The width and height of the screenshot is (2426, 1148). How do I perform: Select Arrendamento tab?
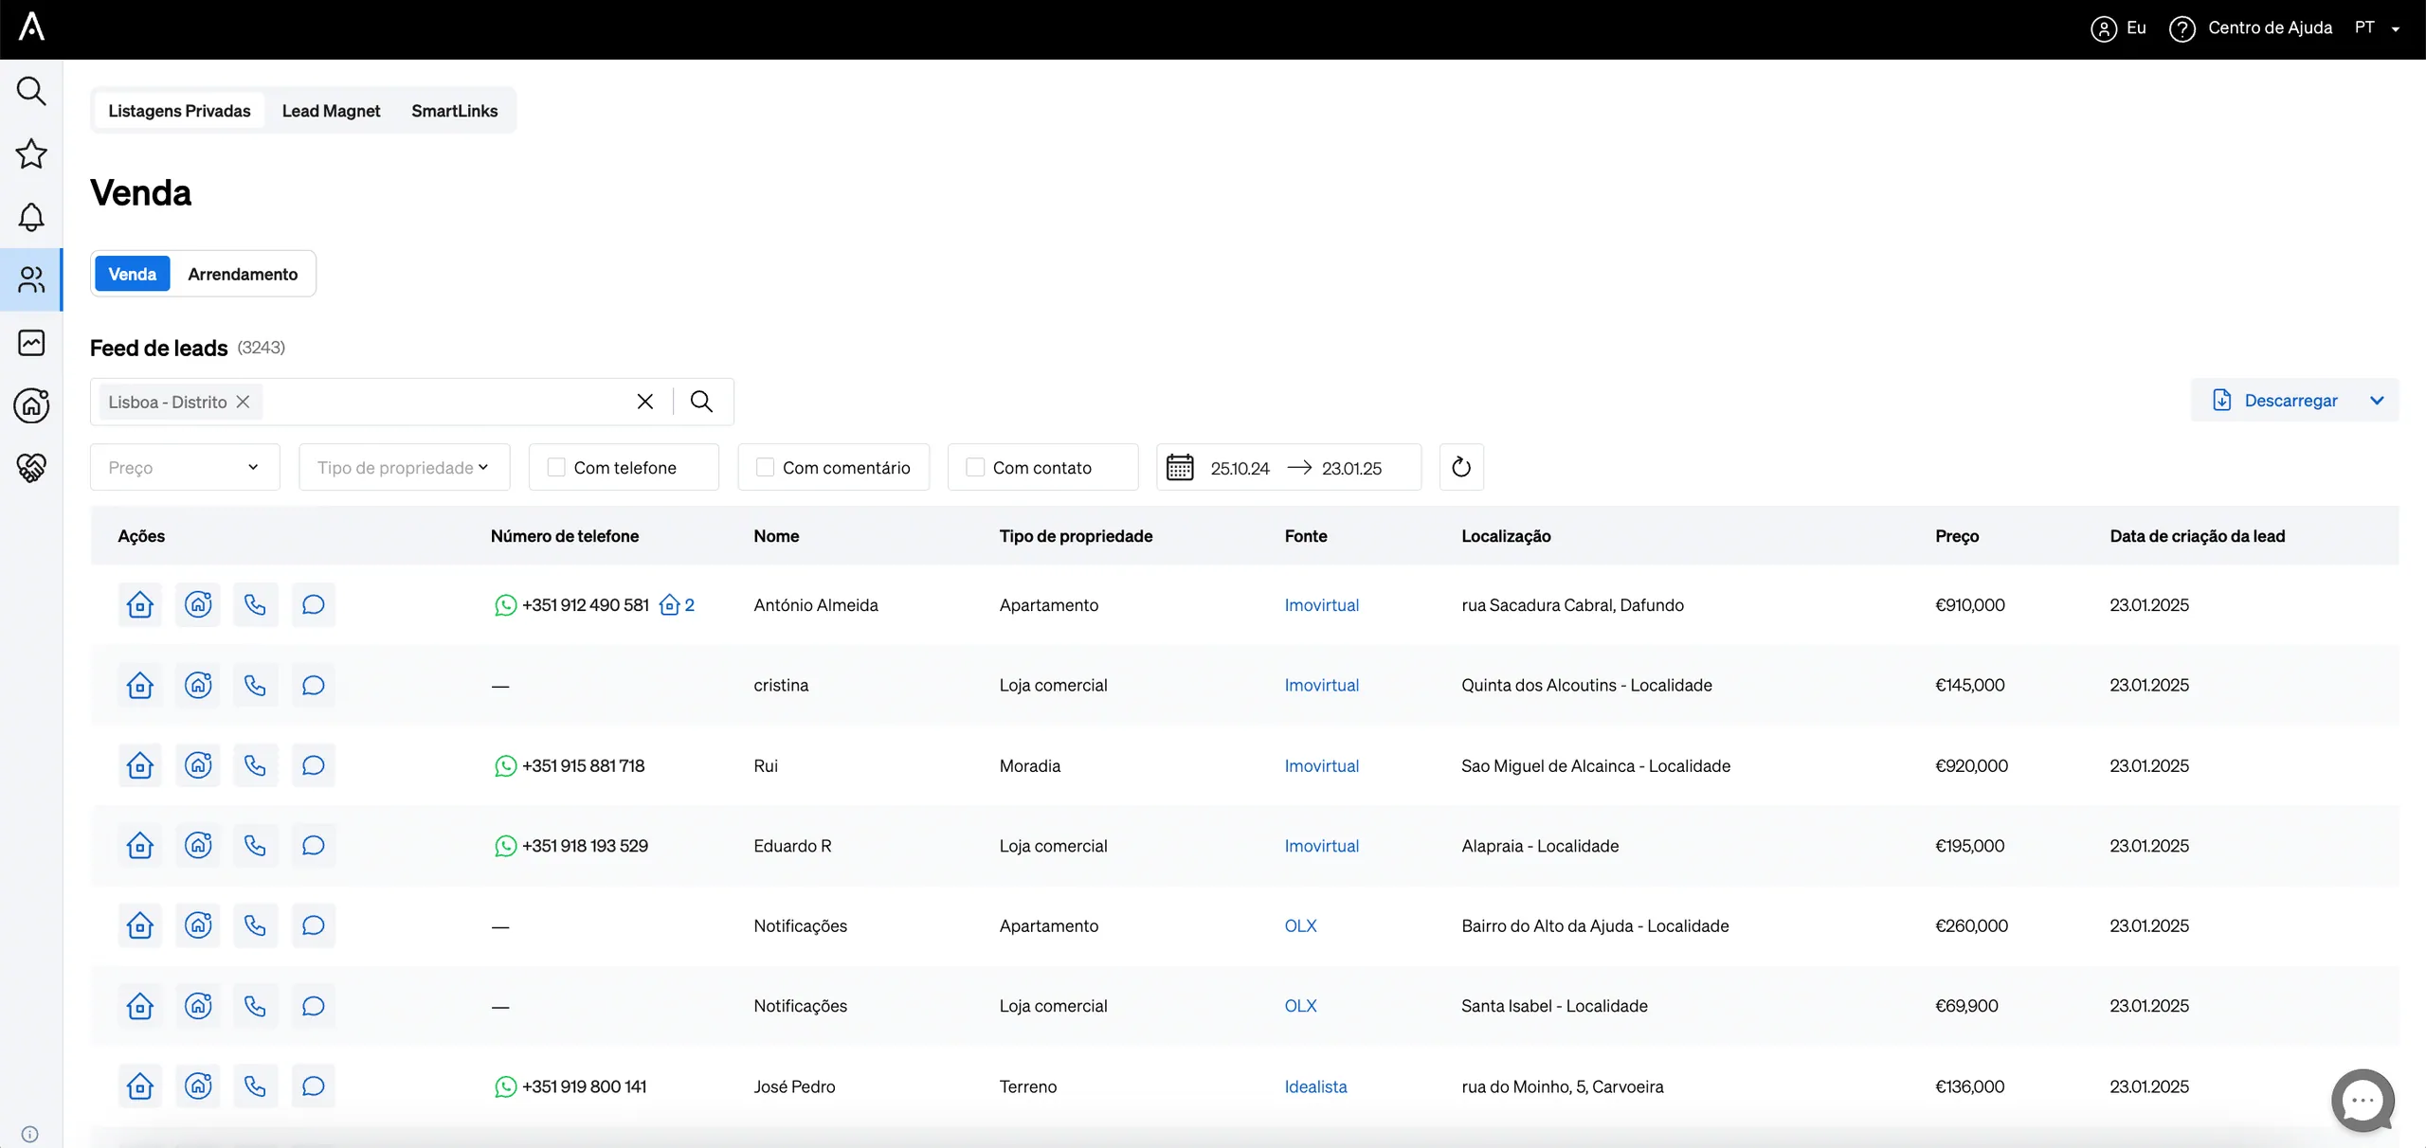click(243, 274)
